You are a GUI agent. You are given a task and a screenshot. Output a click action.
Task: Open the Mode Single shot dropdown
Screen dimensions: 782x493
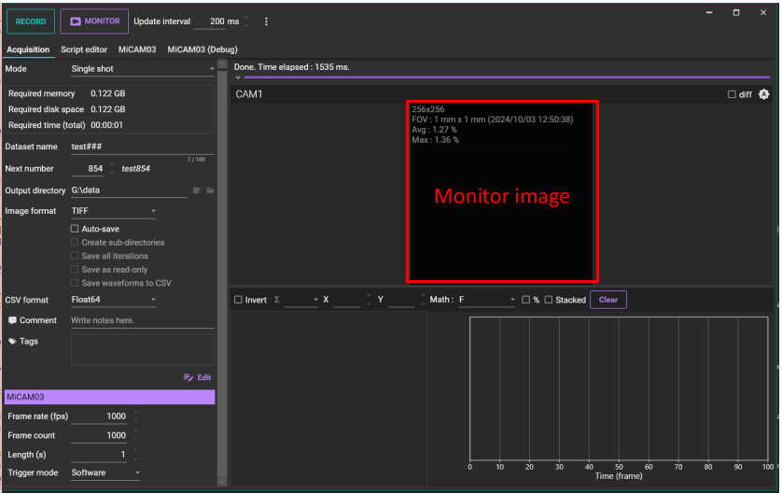click(x=143, y=69)
